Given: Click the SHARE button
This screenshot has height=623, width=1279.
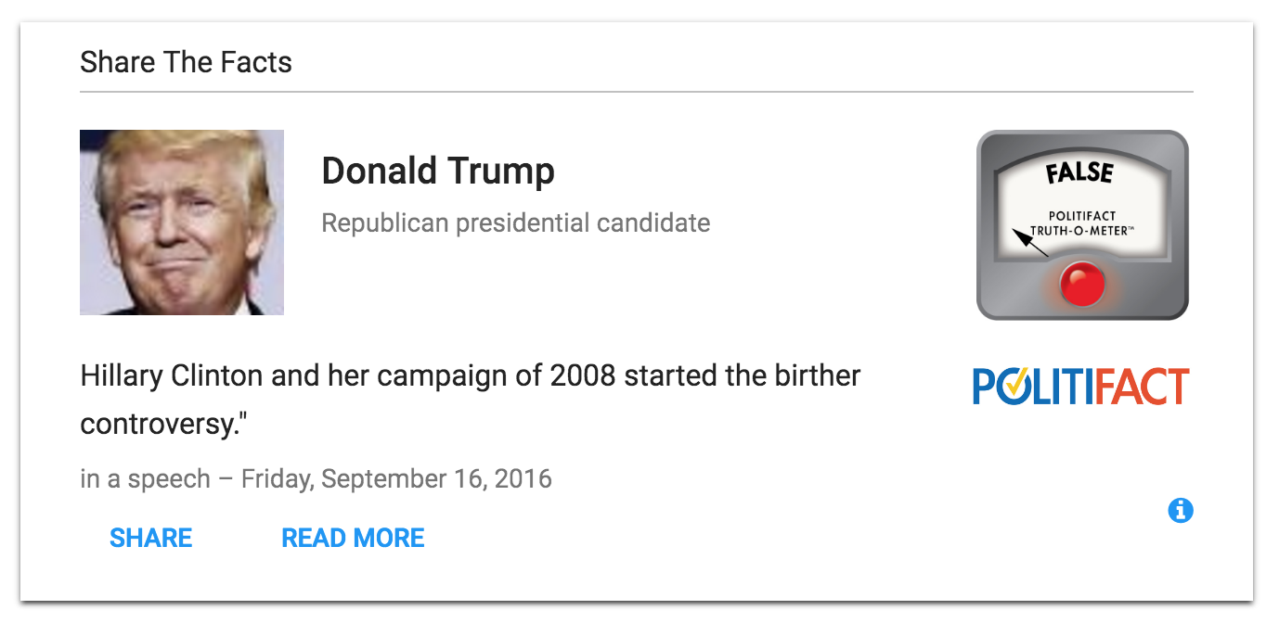Looking at the screenshot, I should coord(151,538).
